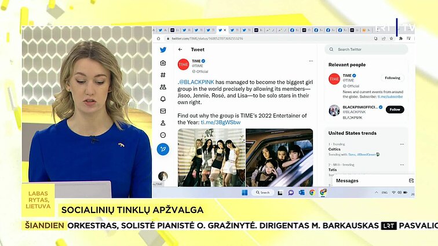The height and width of the screenshot is (246, 438).
Task: Click the ENG language indicator in the taskbar
Action: coord(385,193)
